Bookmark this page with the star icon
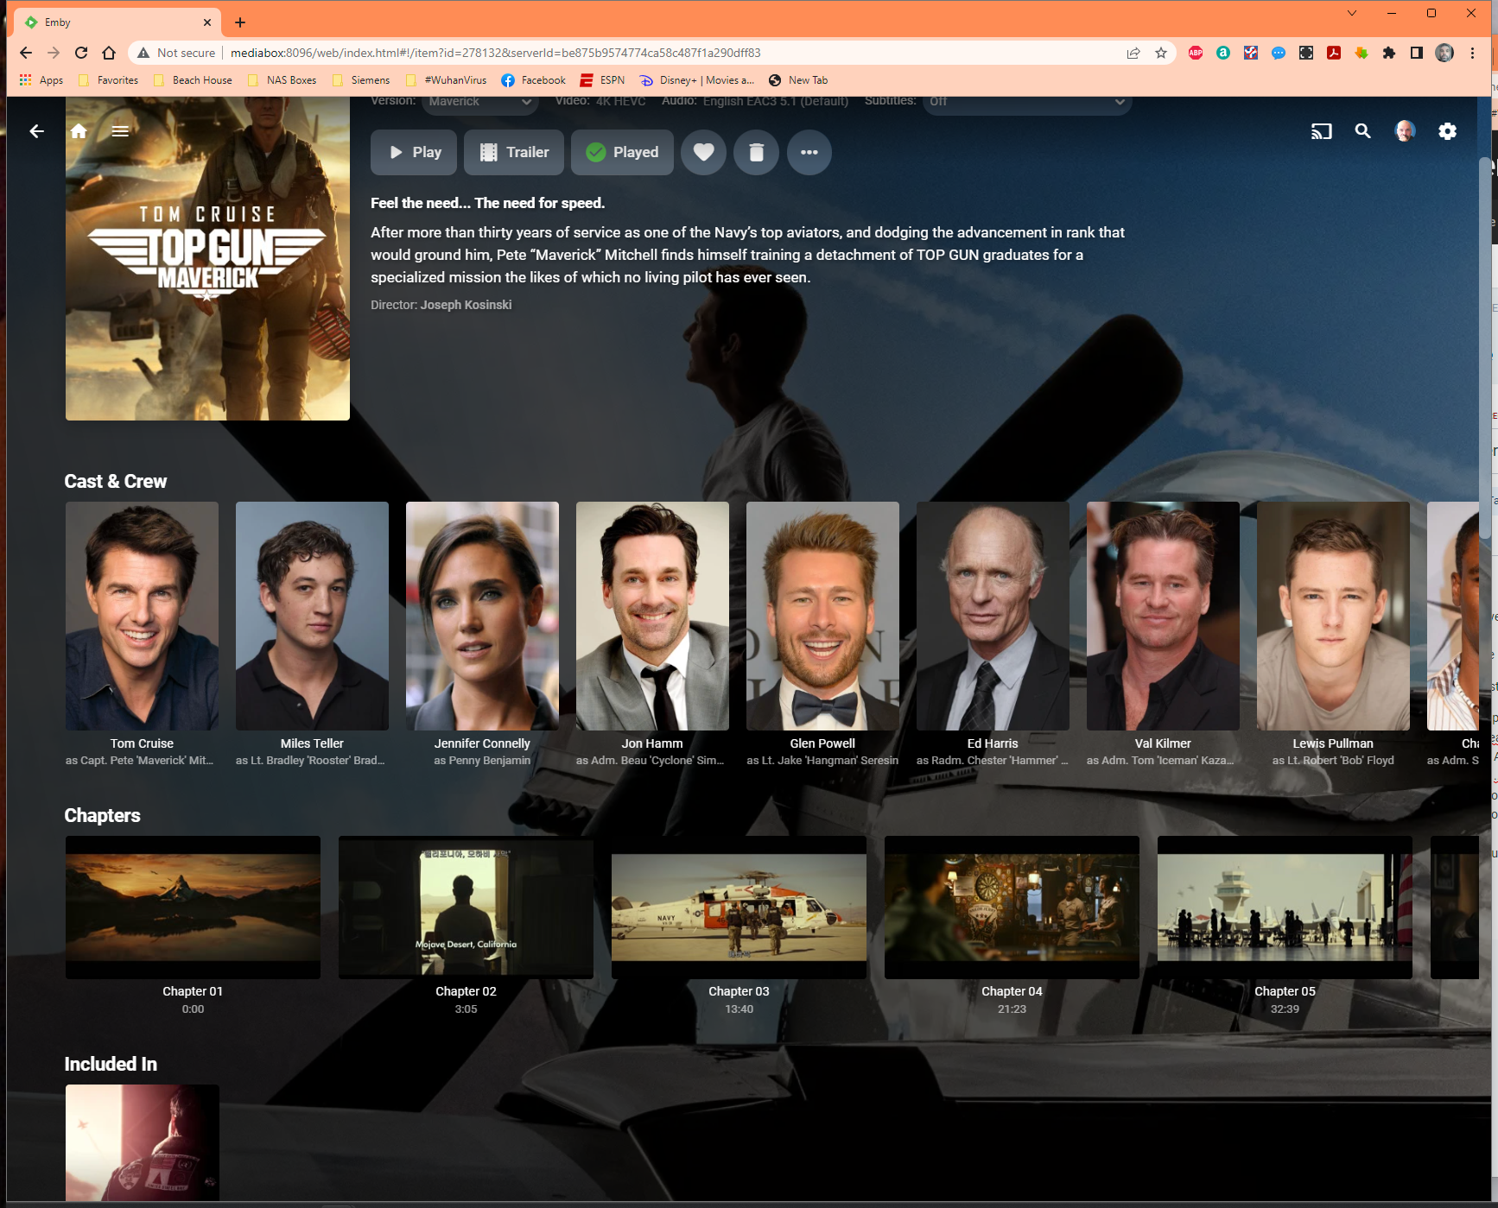This screenshot has height=1208, width=1498. point(1161,53)
